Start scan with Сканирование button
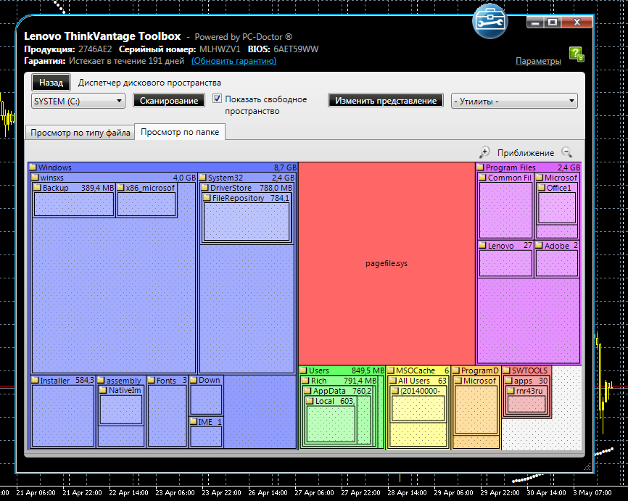Image resolution: width=628 pixels, height=501 pixels. coord(169,101)
